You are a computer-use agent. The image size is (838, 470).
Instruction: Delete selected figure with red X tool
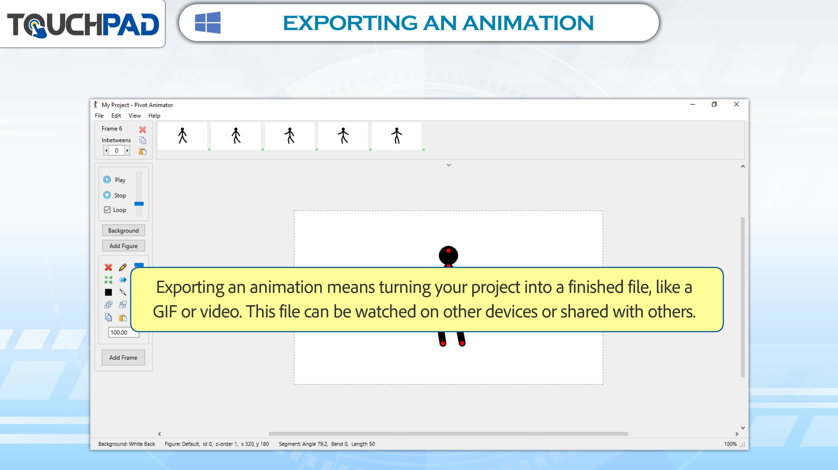pyautogui.click(x=108, y=267)
